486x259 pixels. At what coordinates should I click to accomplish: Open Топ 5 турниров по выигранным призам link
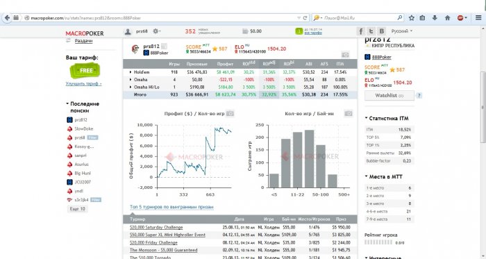[x=171, y=207]
